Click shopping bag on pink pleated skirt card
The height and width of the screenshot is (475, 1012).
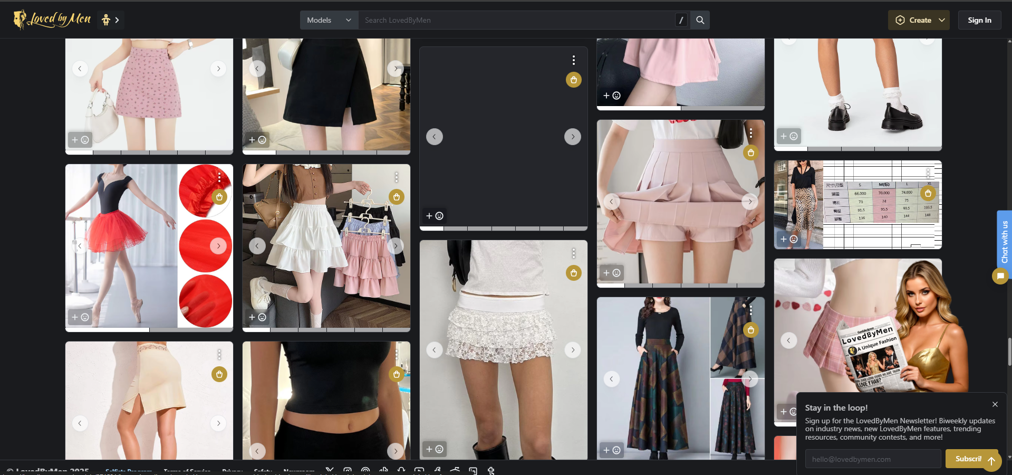point(751,153)
